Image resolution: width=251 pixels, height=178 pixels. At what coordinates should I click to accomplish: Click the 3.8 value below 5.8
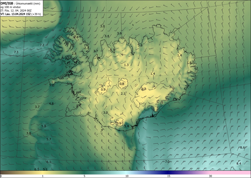[x=29, y=133]
